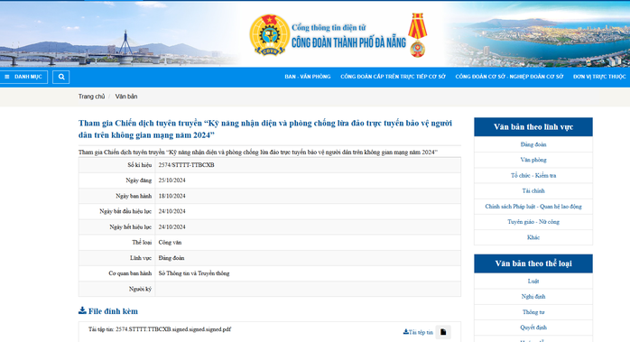This screenshot has height=342, width=630.
Task: Select Khác field link
Action: coord(533,237)
